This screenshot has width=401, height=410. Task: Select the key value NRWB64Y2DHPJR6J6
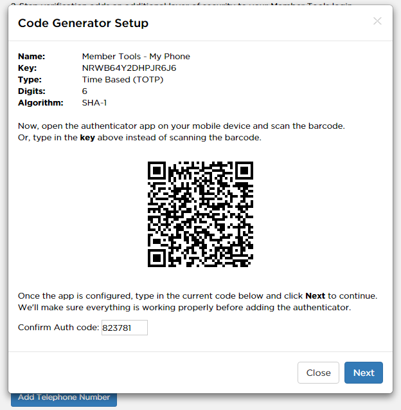[129, 68]
